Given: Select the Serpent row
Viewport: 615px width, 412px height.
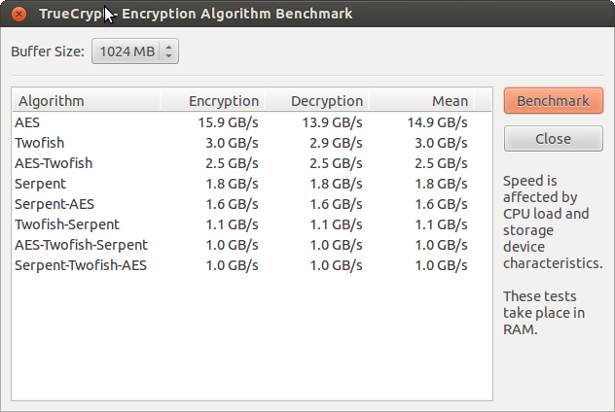Looking at the screenshot, I should 252,184.
